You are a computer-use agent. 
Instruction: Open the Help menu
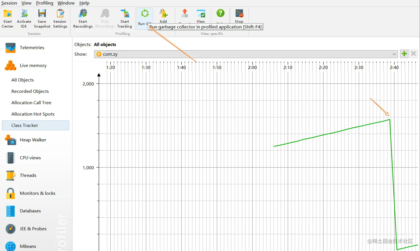point(84,3)
